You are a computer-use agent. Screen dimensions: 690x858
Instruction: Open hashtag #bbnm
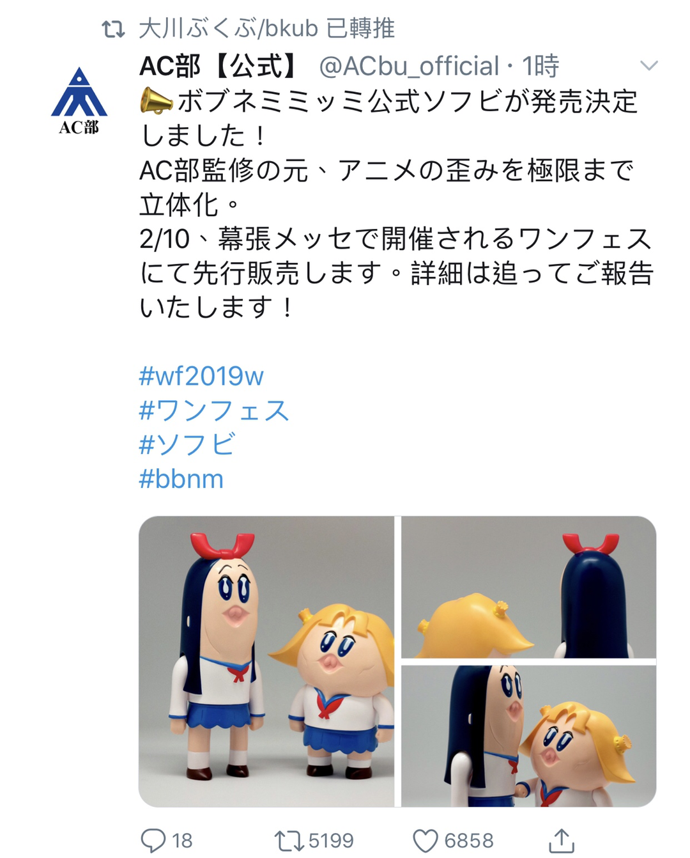tap(181, 478)
